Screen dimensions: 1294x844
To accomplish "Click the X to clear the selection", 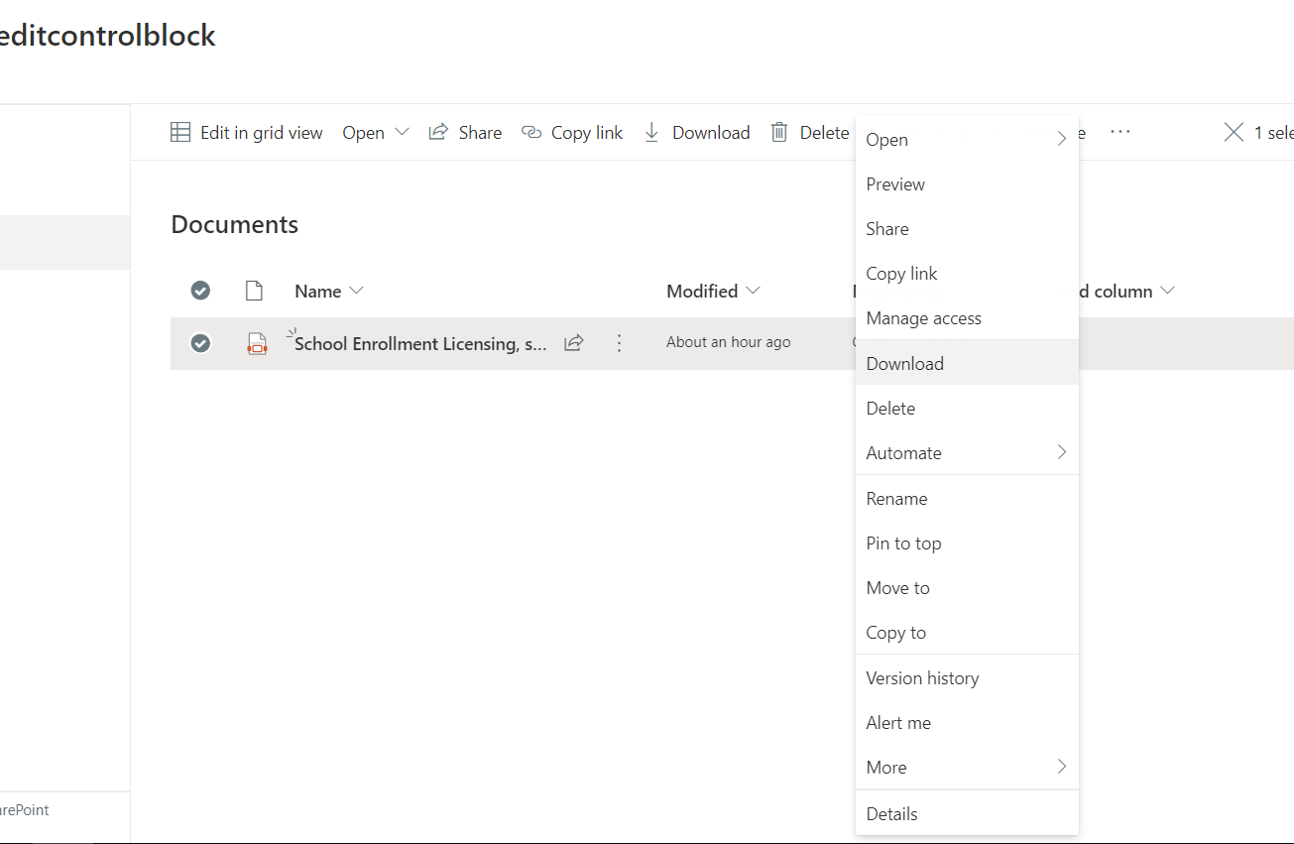I will click(1234, 131).
